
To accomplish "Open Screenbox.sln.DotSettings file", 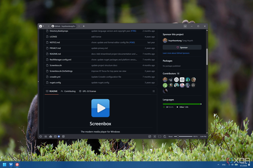I will pyautogui.click(x=61, y=71).
